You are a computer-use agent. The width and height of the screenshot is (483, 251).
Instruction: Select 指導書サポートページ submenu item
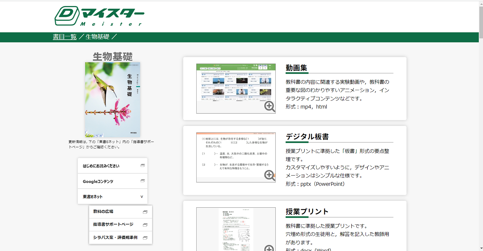[x=113, y=224]
